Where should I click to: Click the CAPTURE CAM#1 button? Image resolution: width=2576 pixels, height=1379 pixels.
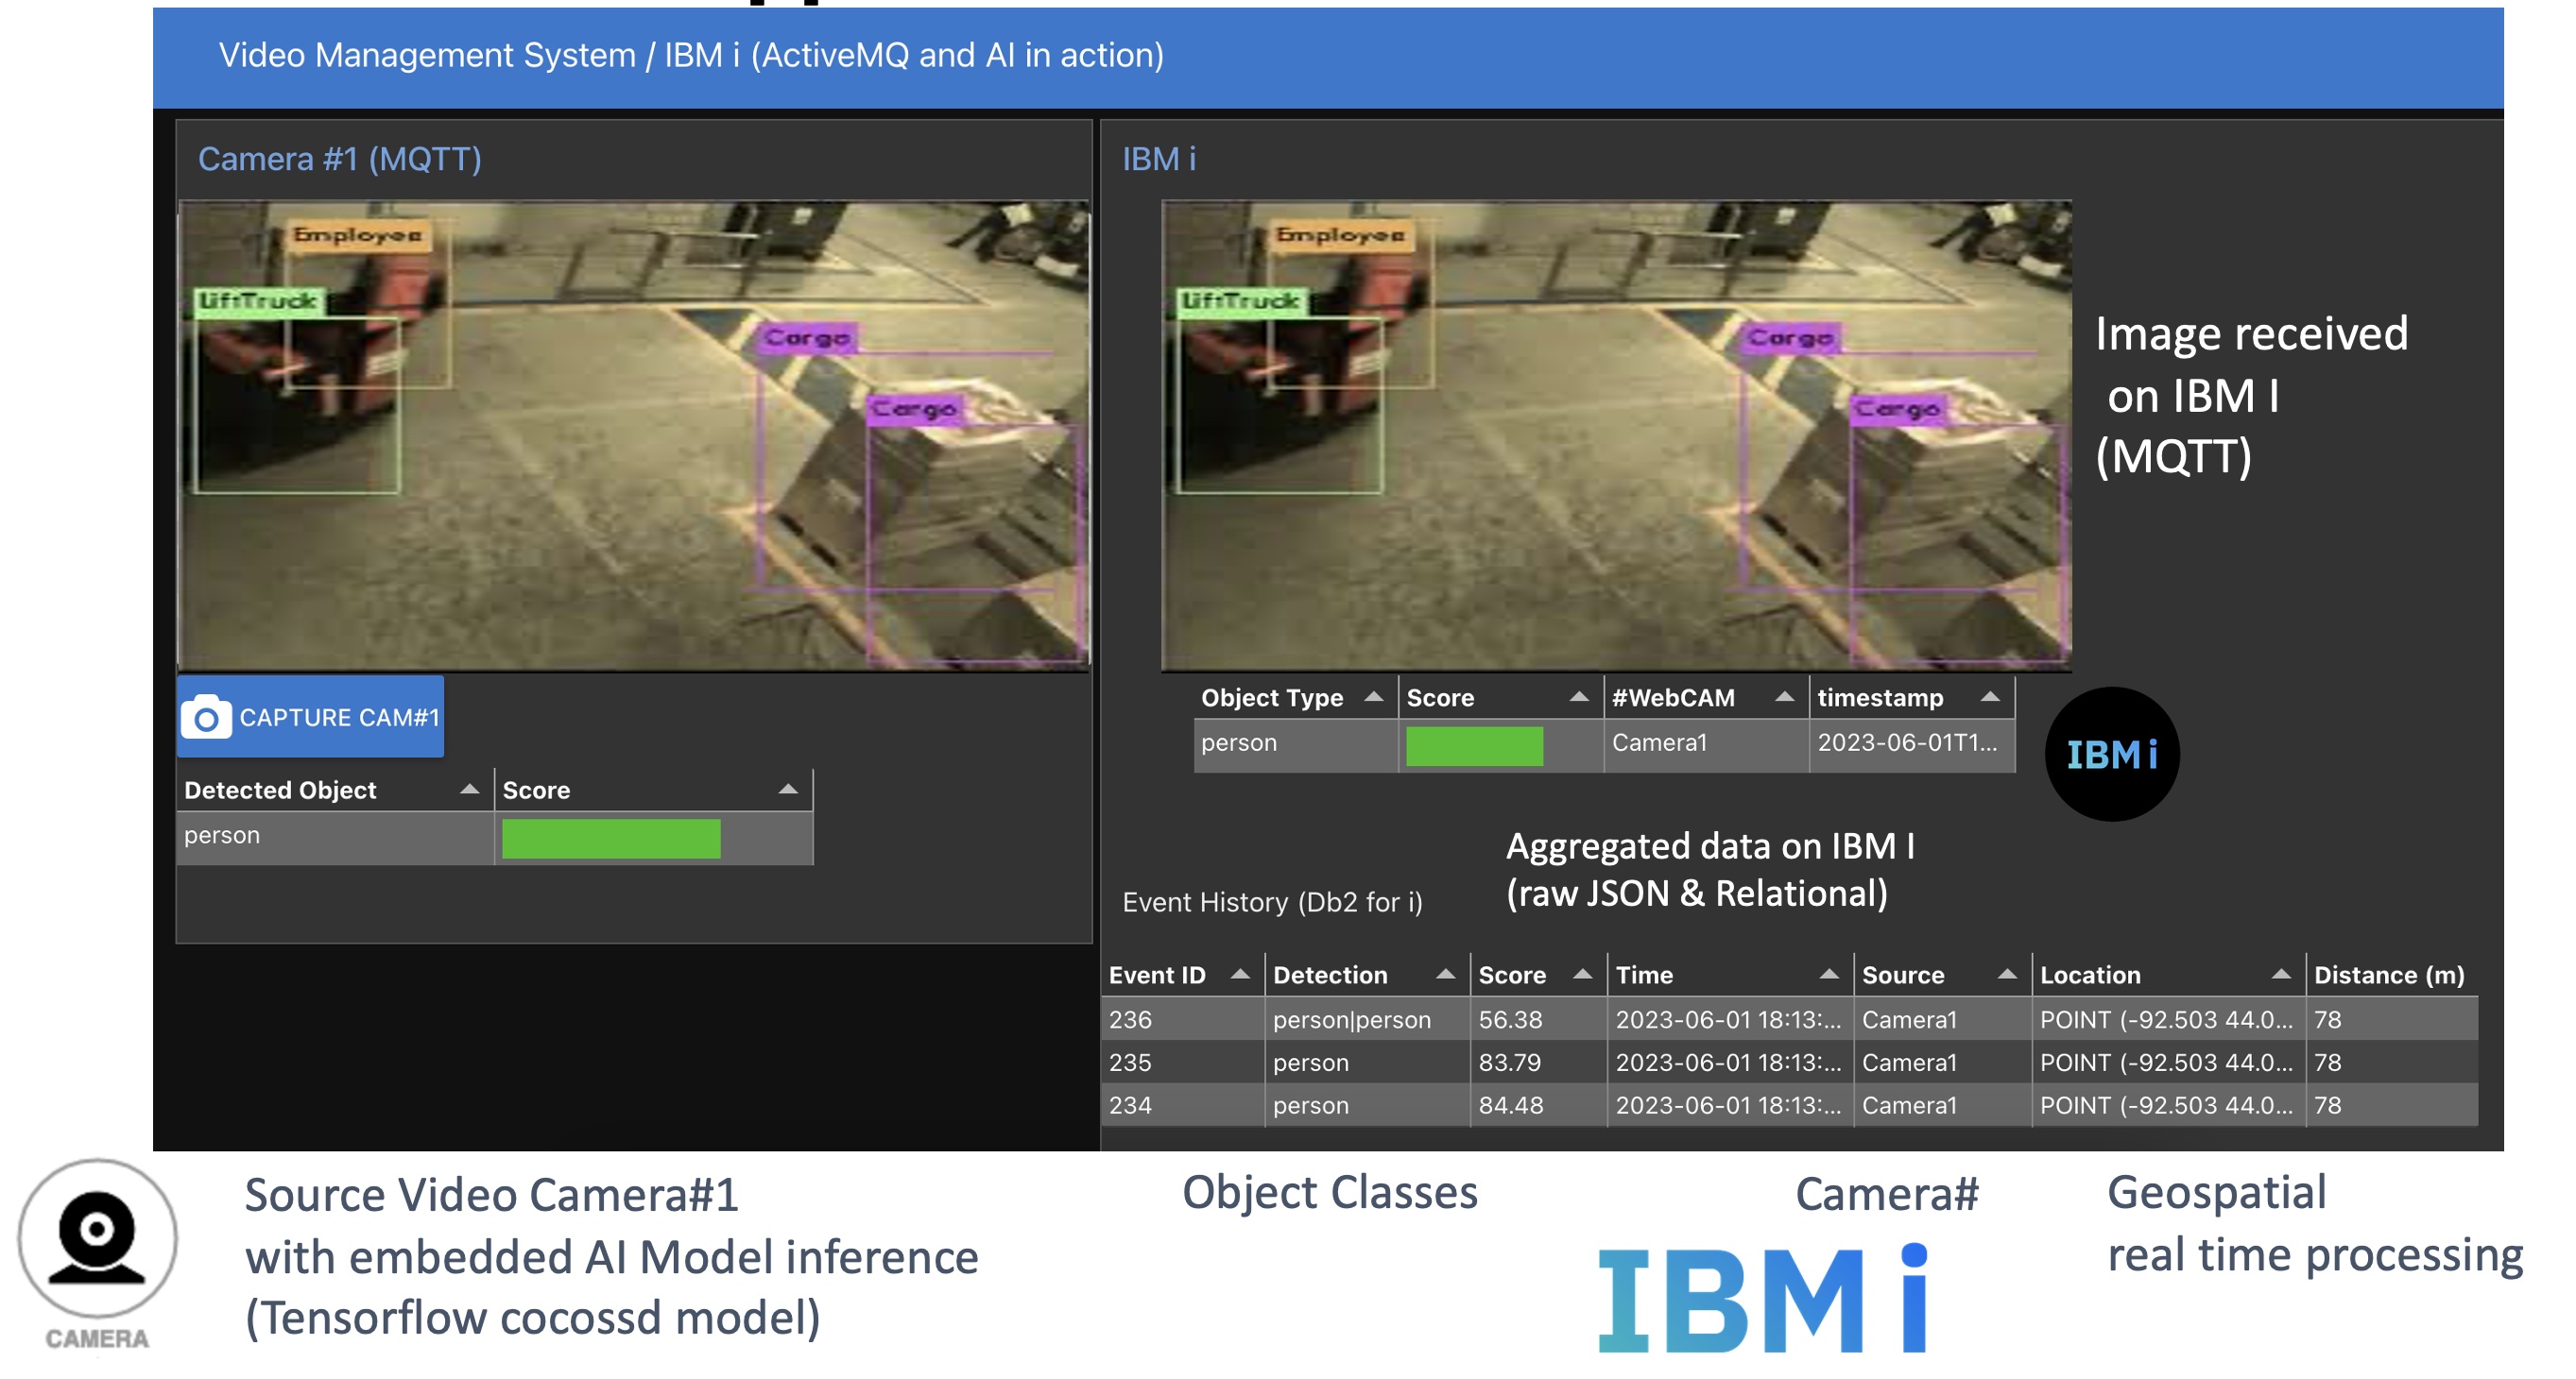point(311,717)
